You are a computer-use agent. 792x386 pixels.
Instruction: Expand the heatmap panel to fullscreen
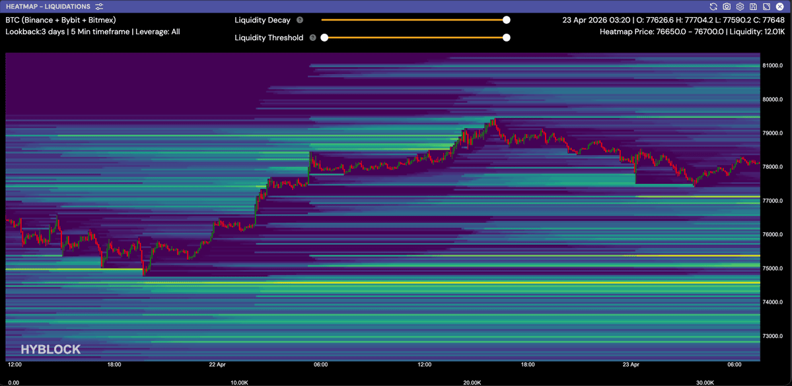766,7
